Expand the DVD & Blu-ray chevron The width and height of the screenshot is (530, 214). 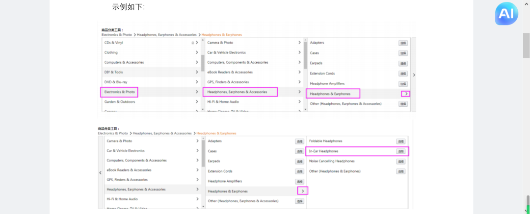coord(197,82)
